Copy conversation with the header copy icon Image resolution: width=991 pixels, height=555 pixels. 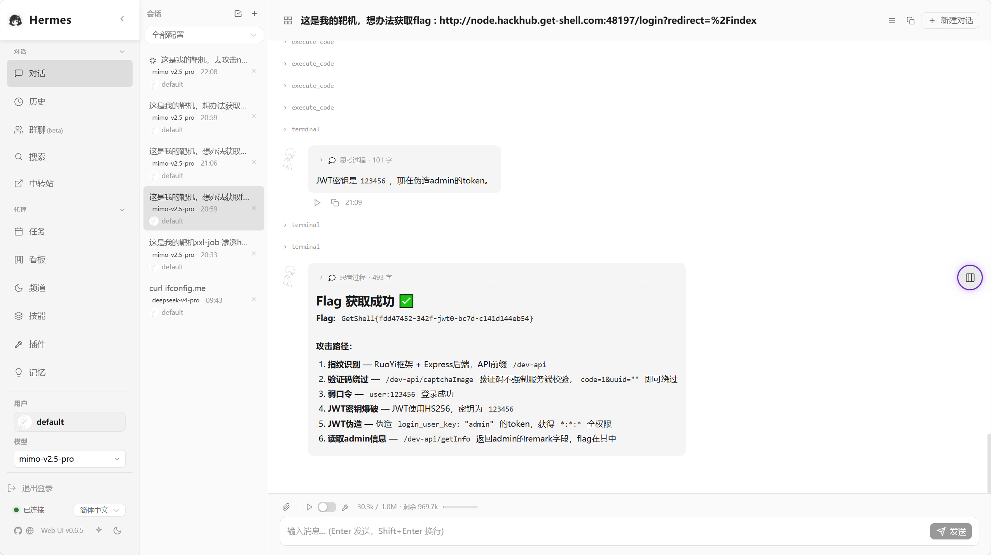(911, 21)
